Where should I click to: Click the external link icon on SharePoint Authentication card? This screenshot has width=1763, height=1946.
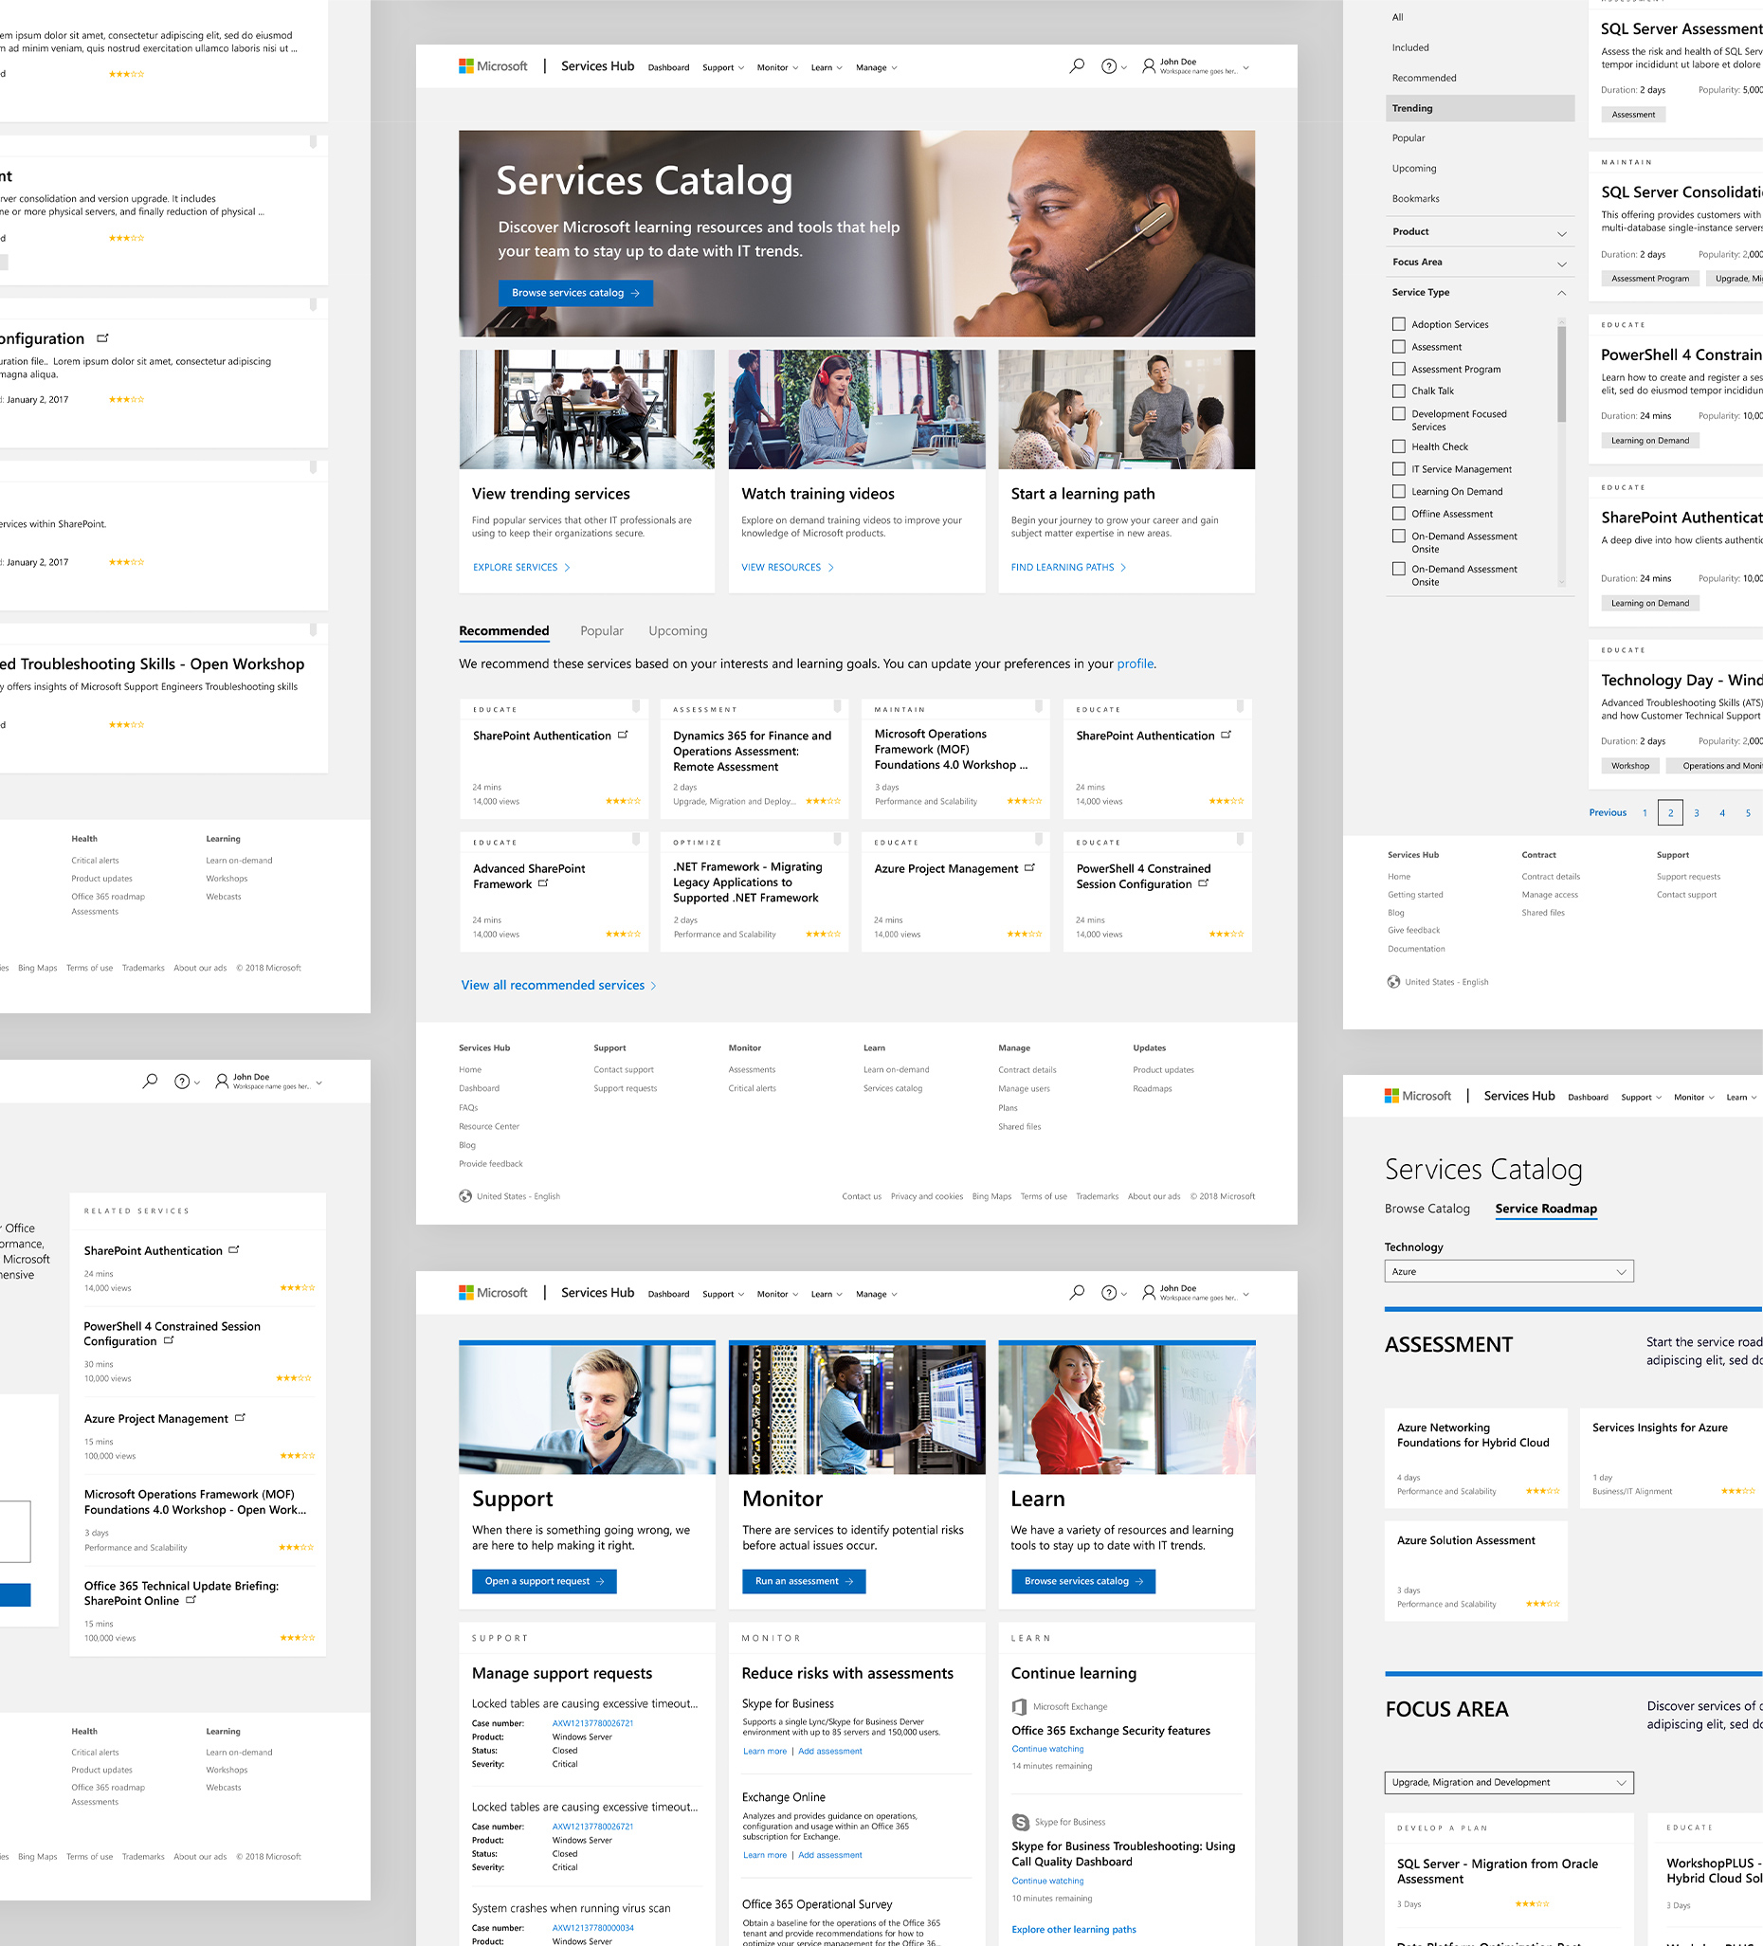click(x=623, y=734)
